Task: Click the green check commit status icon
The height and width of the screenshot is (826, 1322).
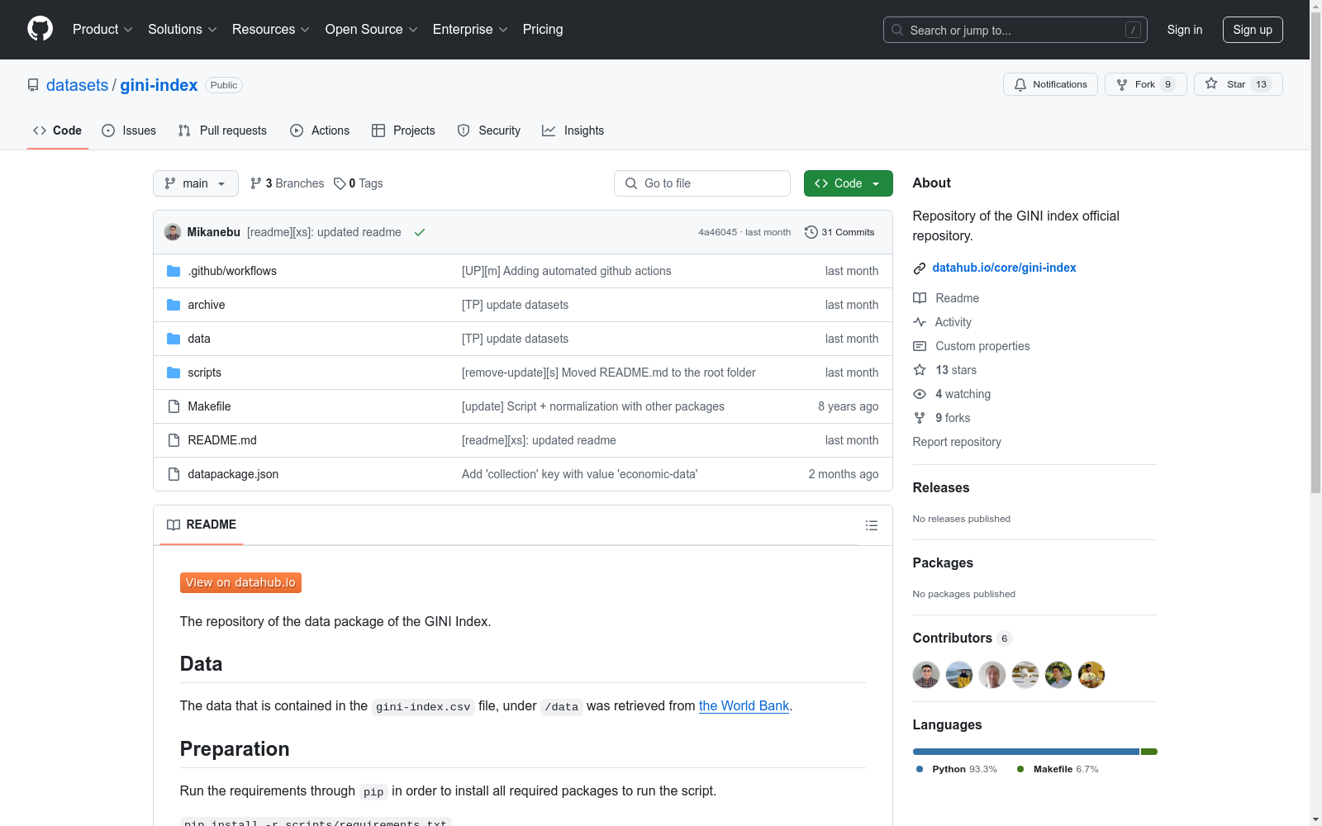Action: point(420,232)
